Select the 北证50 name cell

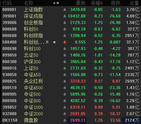click(31, 55)
